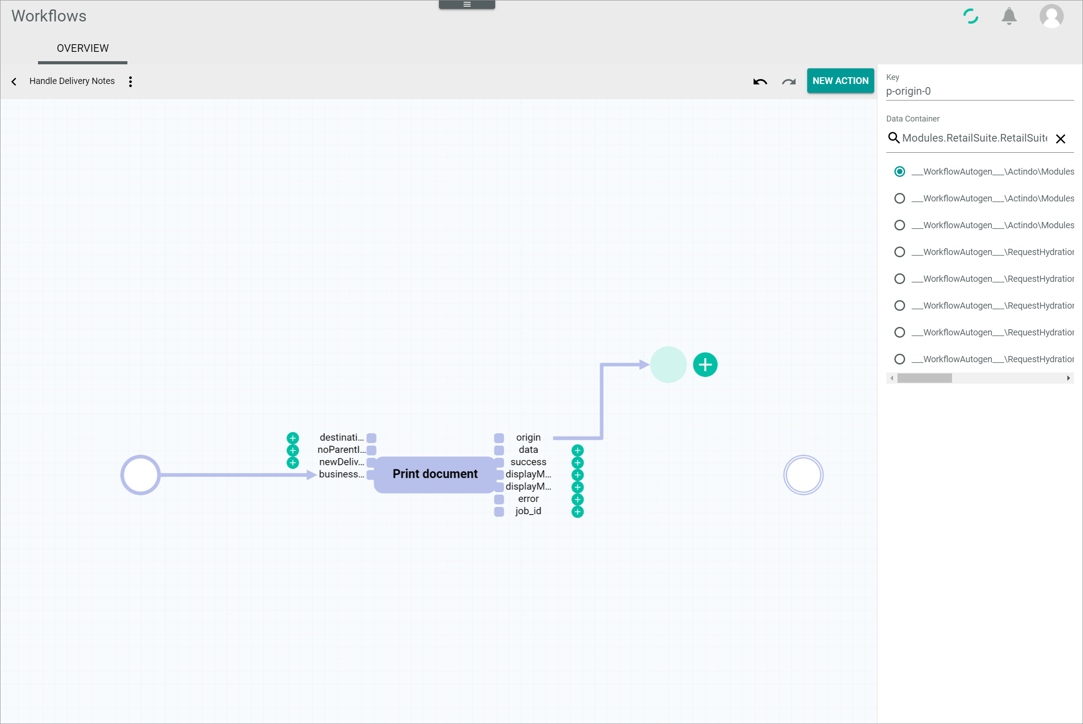The width and height of the screenshot is (1083, 724).
Task: Select the destinati... input port square
Action: (x=371, y=438)
